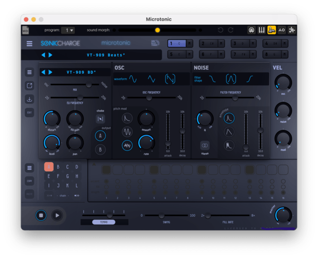Viewport: 318px width, 258px height.
Task: Select the clap noise envelope shape
Action: click(229, 146)
